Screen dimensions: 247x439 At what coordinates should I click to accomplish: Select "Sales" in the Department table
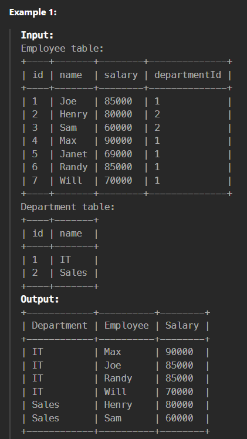[x=73, y=273]
